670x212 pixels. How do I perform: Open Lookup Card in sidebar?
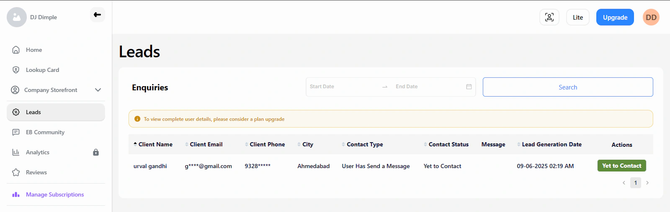(x=42, y=70)
